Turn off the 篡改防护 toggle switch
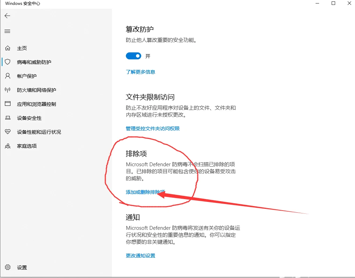This screenshot has height=278, width=355. click(134, 56)
